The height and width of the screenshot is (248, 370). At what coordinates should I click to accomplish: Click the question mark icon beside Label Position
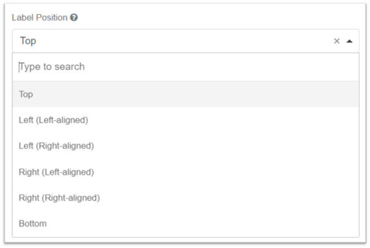pyautogui.click(x=74, y=17)
